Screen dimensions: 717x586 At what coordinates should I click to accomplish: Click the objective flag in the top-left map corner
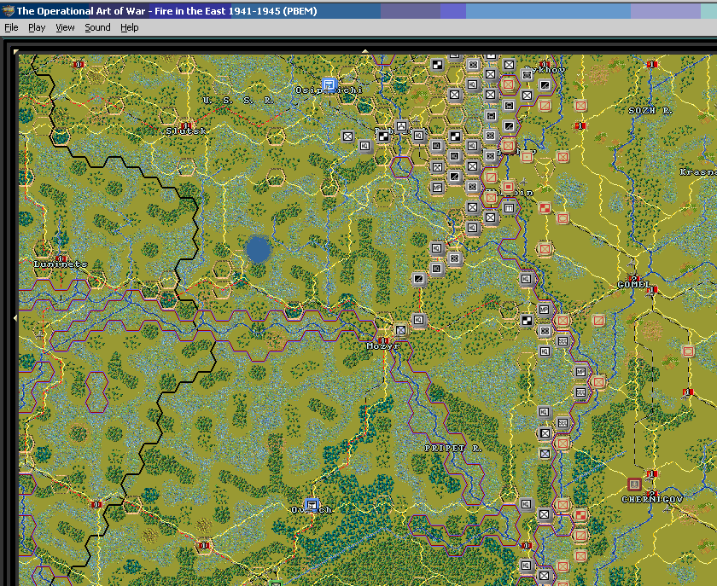(x=79, y=65)
